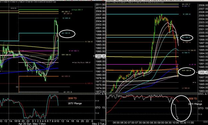Click the 1972.50 label on left price axis
The width and height of the screenshot is (208, 125).
tap(101, 92)
